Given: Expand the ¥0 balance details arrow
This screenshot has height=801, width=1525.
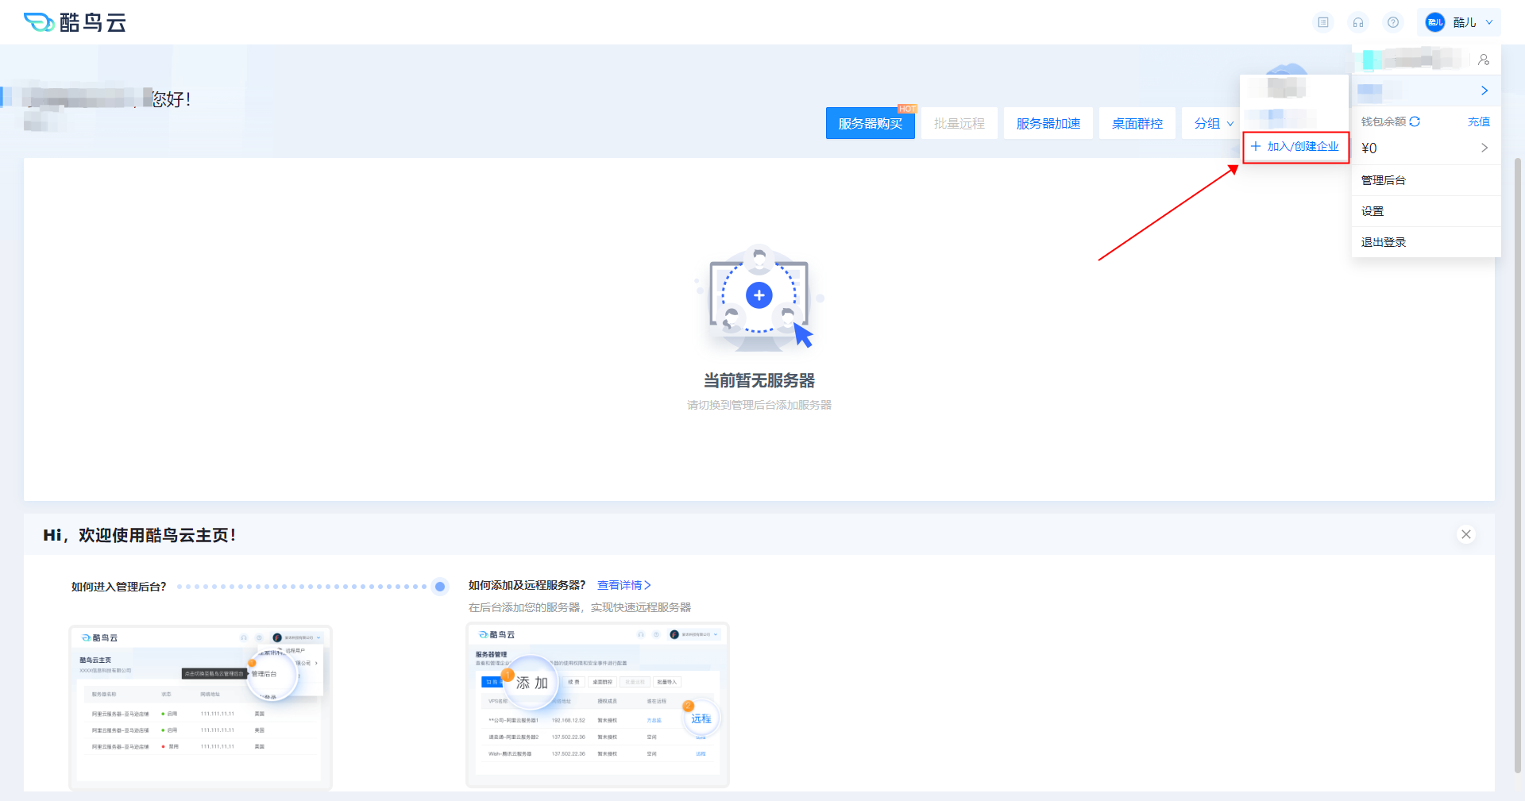Looking at the screenshot, I should (x=1484, y=148).
